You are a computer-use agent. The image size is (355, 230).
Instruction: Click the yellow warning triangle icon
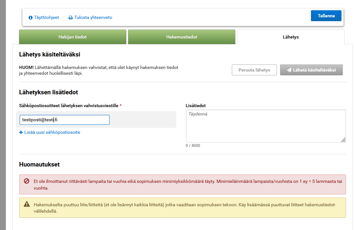(27, 204)
